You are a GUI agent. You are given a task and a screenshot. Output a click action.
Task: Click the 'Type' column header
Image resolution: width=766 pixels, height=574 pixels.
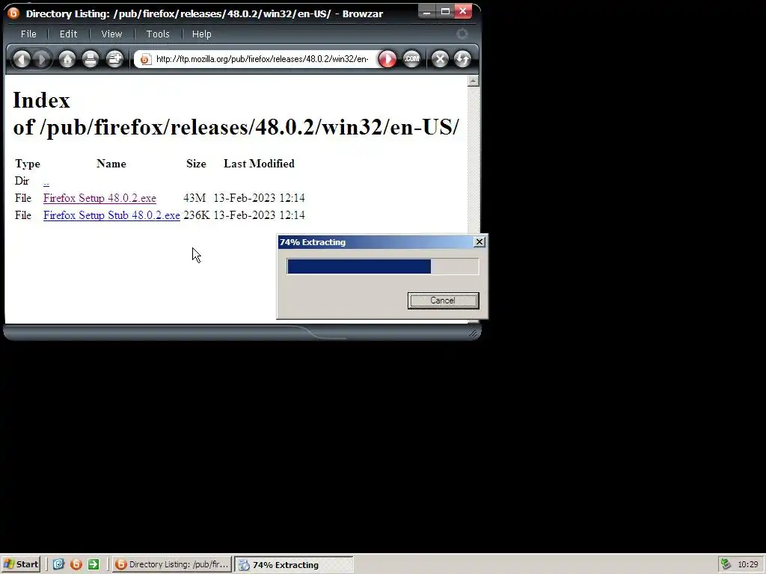pyautogui.click(x=28, y=164)
